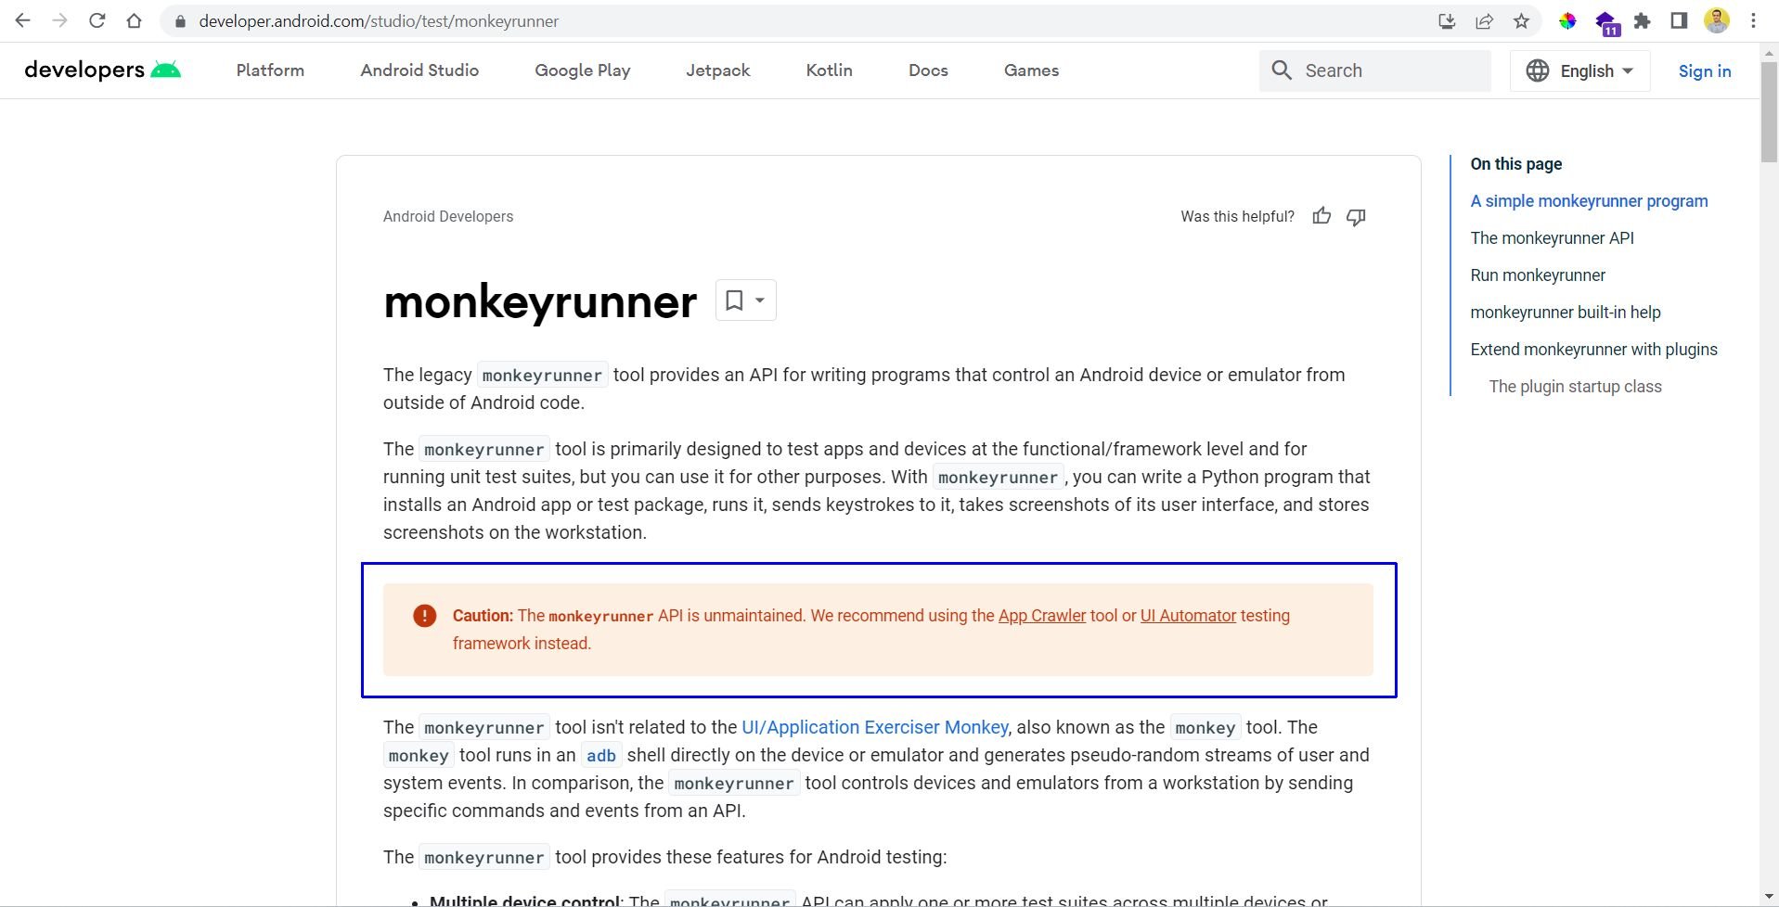Open the Android Developers breadcrumb link
This screenshot has height=907, width=1779.
pyautogui.click(x=448, y=216)
